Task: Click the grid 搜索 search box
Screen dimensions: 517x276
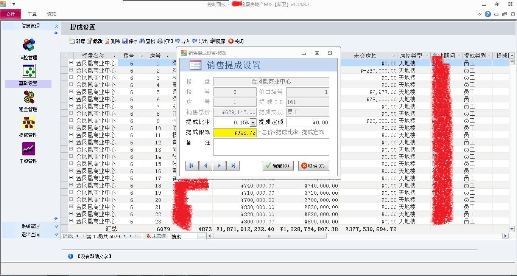Action: [184, 236]
